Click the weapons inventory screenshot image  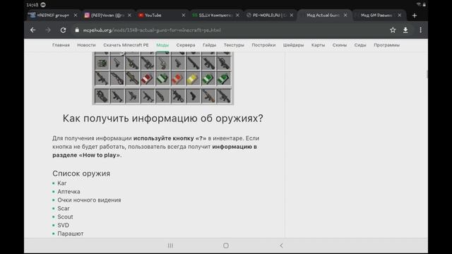[x=163, y=78]
